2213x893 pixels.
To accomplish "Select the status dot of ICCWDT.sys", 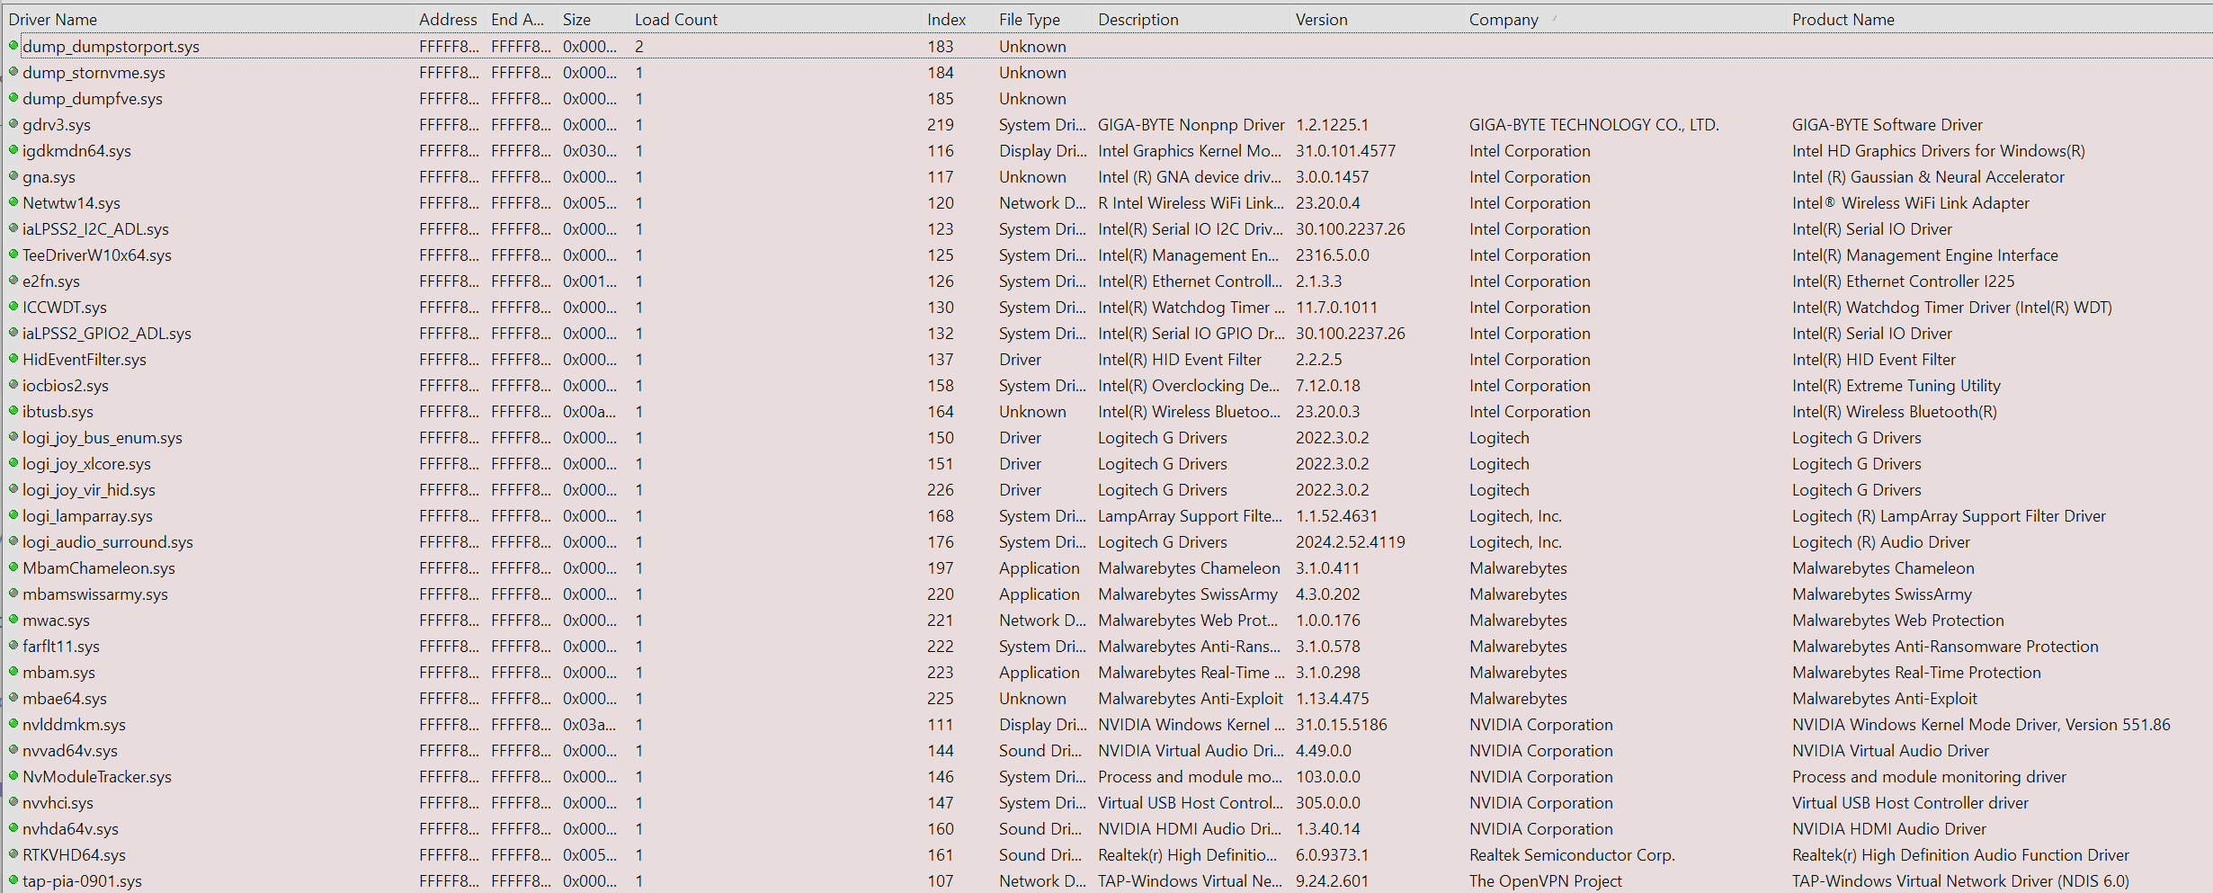I will point(13,306).
